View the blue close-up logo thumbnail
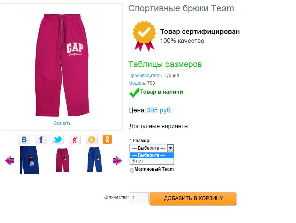This screenshot has width=296, height=223. (x=29, y=160)
